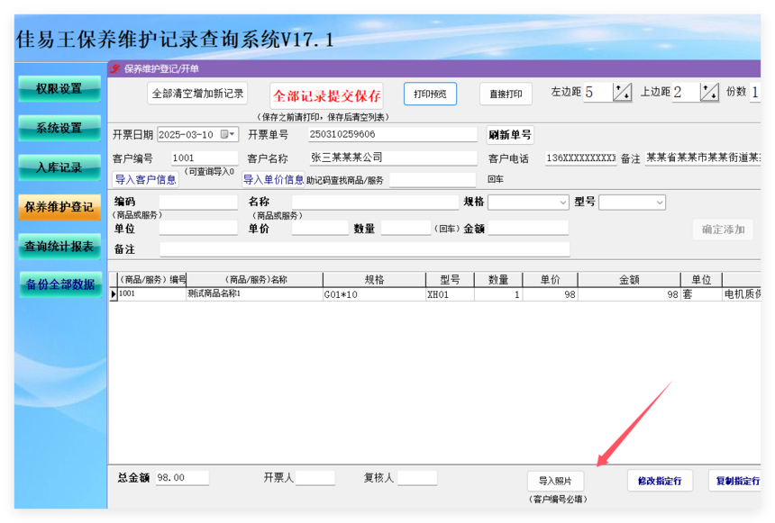Expand the 规格 combo box

pos(562,203)
